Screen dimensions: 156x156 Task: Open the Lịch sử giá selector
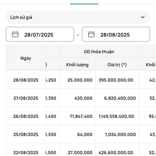pyautogui.click(x=78, y=17)
